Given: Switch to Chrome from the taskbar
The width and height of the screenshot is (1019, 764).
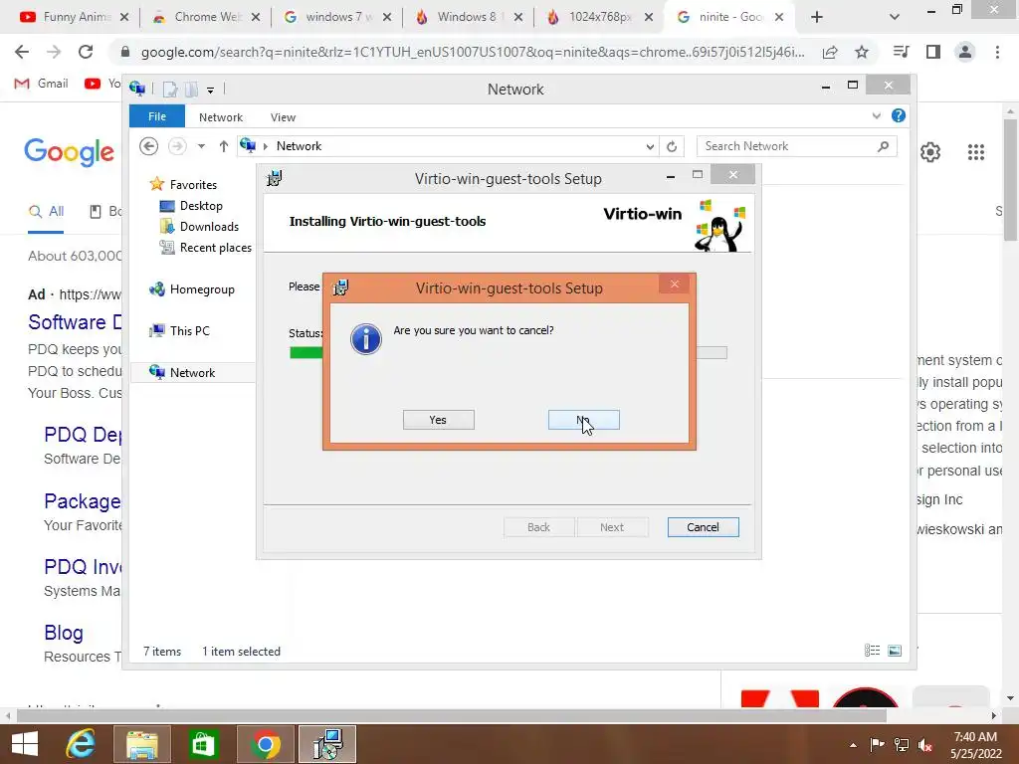Looking at the screenshot, I should tap(265, 744).
